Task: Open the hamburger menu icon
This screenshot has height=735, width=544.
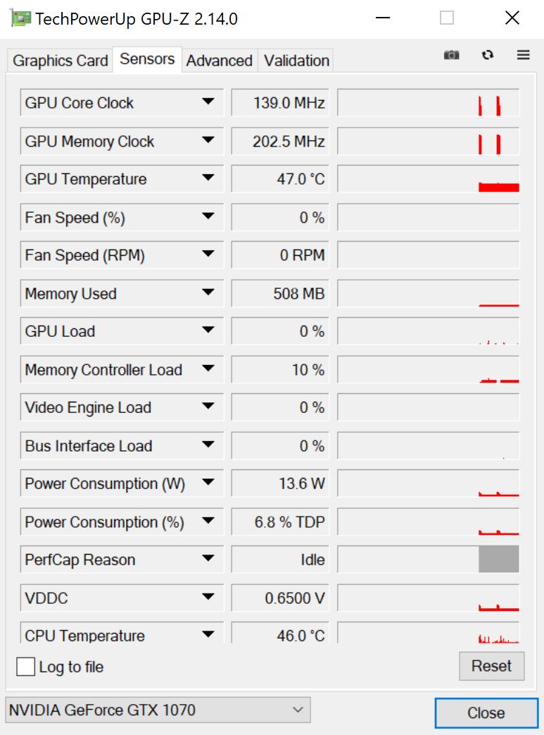Action: coord(523,55)
